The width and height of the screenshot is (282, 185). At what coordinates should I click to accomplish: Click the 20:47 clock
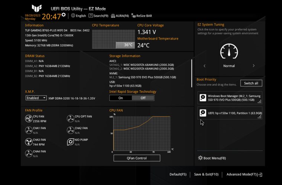(x=51, y=17)
